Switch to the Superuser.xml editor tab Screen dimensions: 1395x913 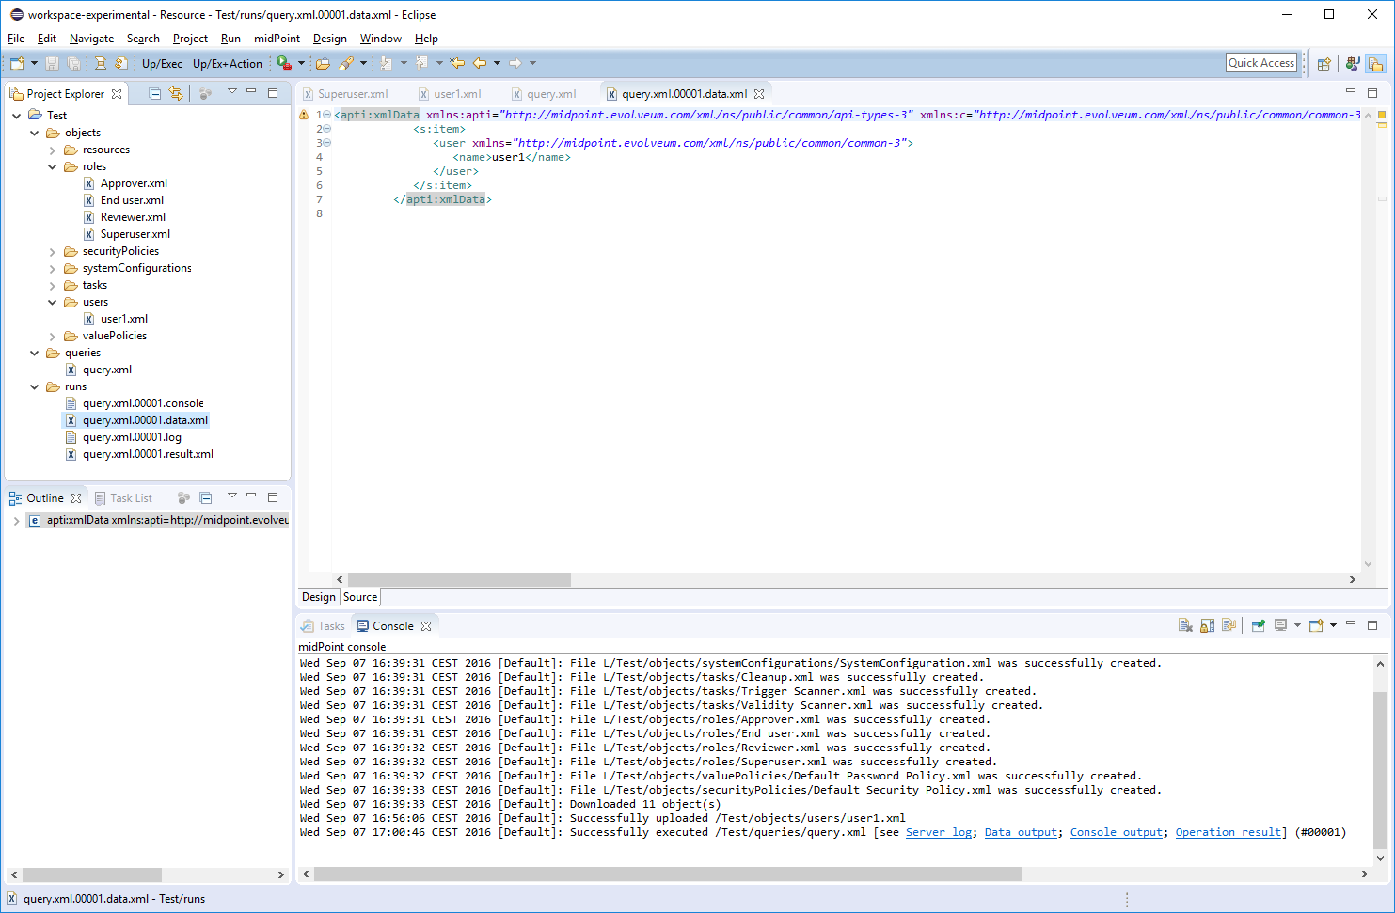click(352, 94)
